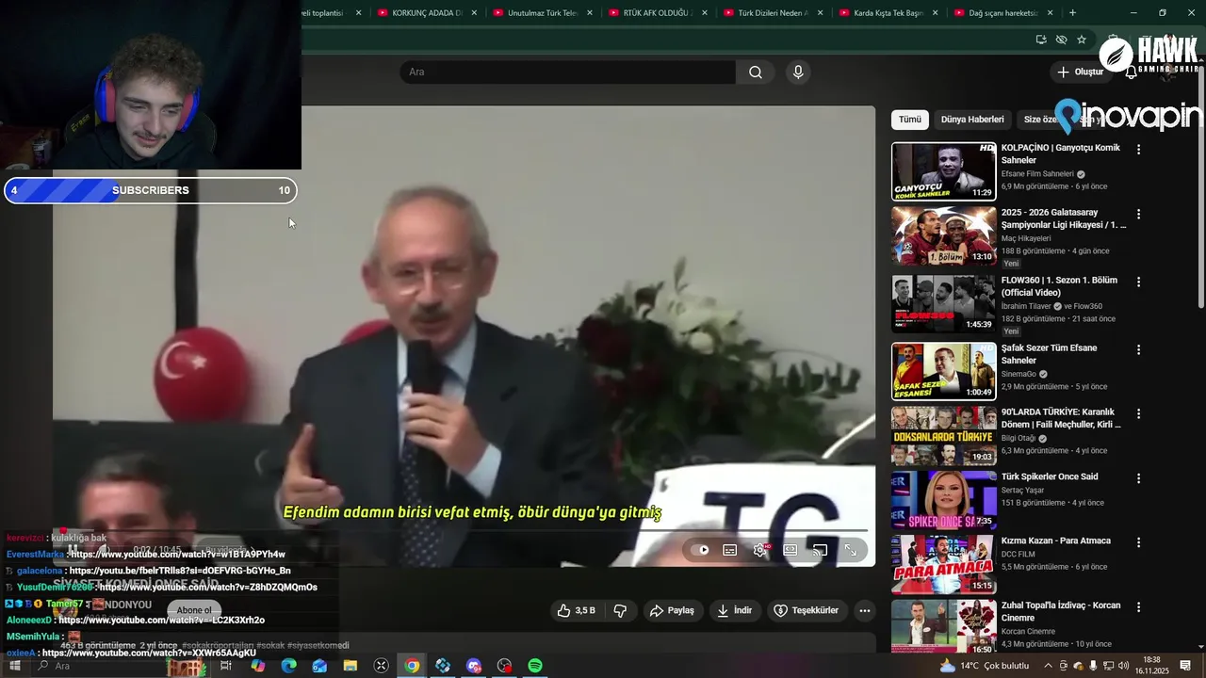Switch to Karda Kışta Tek Başın browser tab
The width and height of the screenshot is (1206, 678).
click(x=888, y=13)
